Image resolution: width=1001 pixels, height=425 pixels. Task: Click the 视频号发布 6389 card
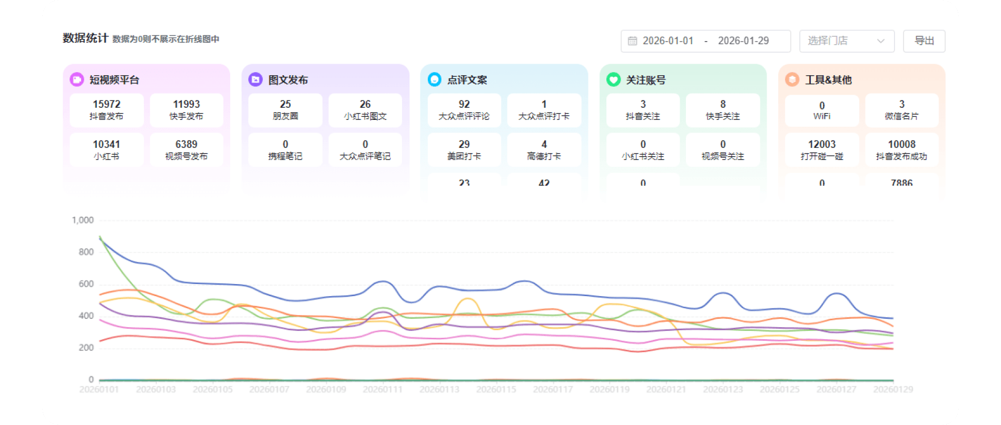coord(187,150)
